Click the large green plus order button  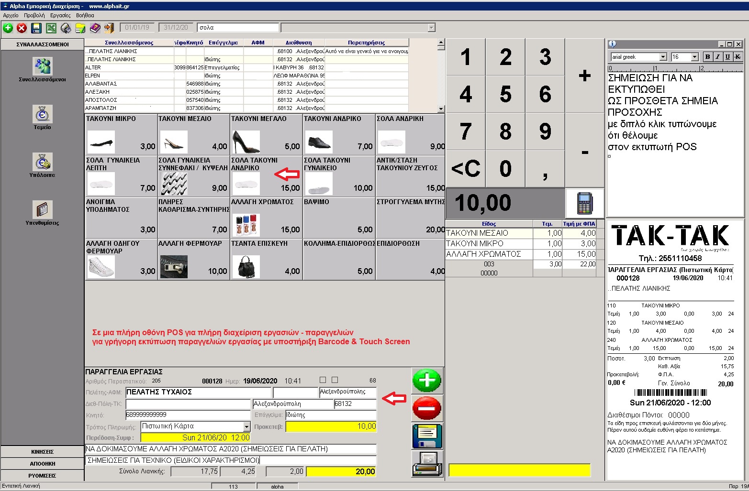[x=427, y=381]
